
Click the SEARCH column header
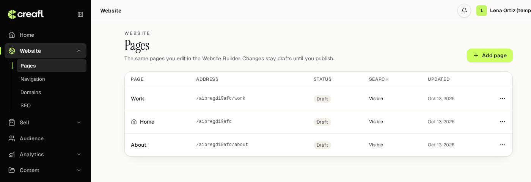379,79
